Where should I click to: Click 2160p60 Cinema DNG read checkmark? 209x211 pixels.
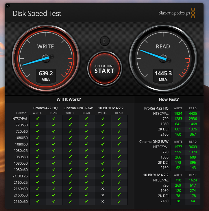[x=86, y=201]
